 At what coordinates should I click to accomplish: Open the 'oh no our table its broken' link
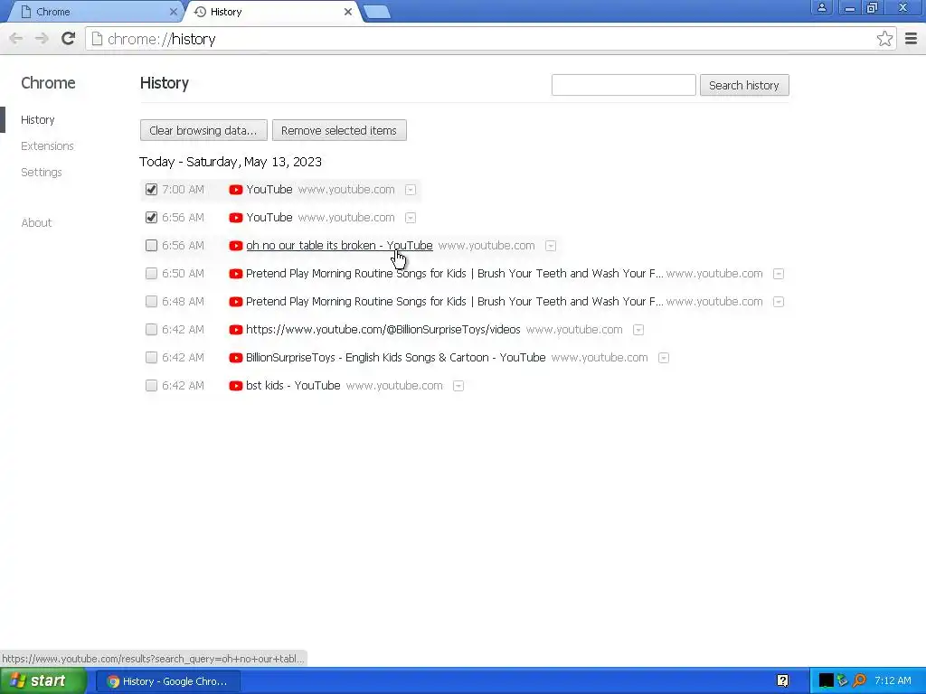339,246
